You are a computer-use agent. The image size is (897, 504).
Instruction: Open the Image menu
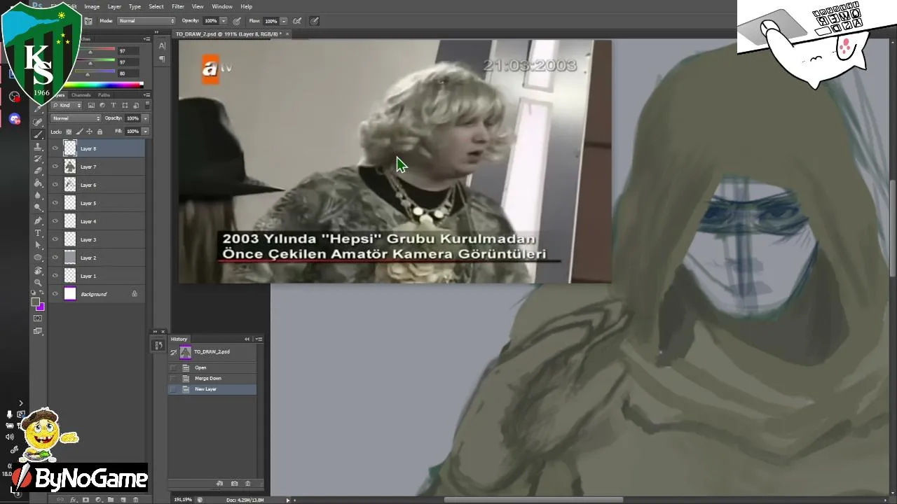click(x=92, y=6)
